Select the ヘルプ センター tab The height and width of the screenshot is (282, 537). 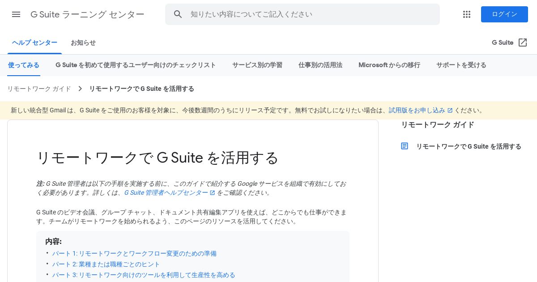pyautogui.click(x=34, y=43)
